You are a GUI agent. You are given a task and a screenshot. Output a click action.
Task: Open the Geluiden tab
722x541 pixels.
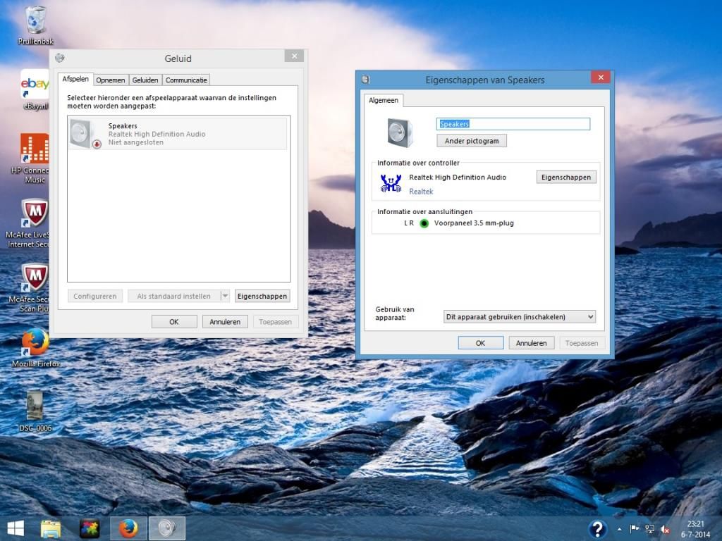[145, 80]
